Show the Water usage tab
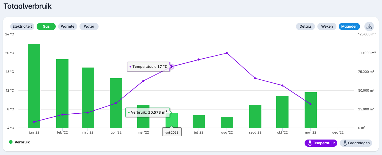382x155 pixels. tap(89, 26)
